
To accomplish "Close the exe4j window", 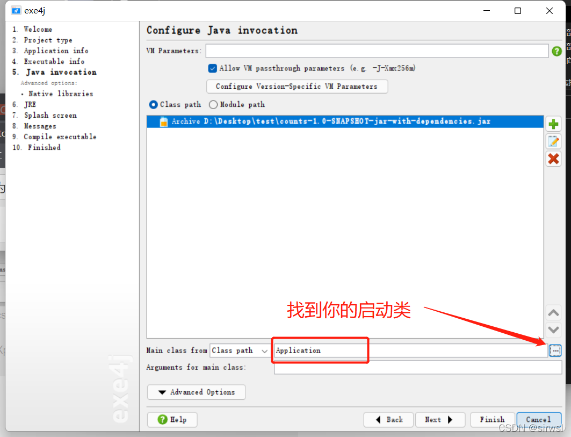I will 550,11.
